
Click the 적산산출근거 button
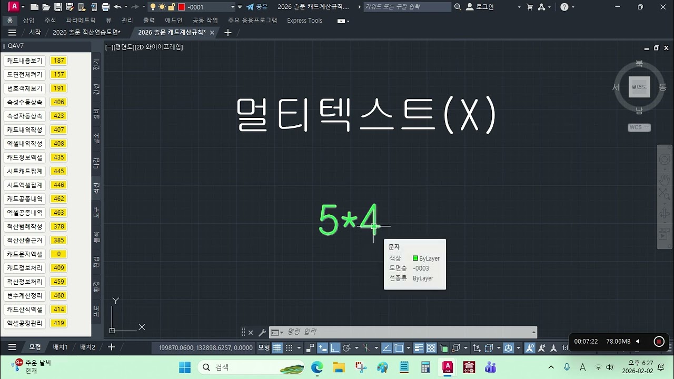pos(24,240)
